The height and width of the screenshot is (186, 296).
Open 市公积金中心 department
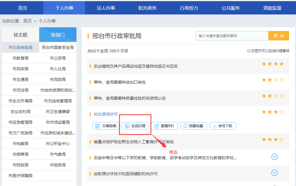click(x=58, y=144)
